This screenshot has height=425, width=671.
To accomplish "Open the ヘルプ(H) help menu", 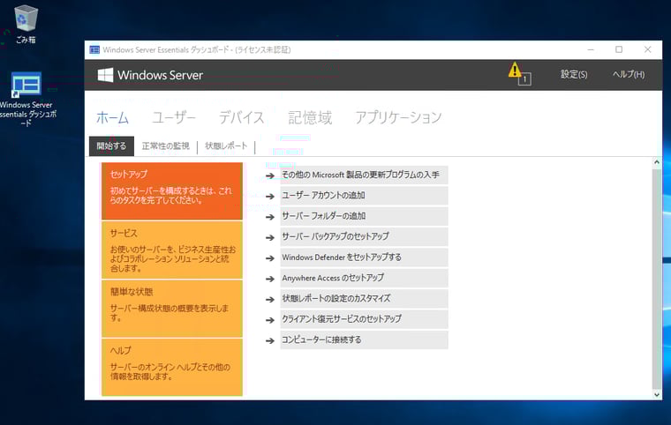I will (628, 75).
